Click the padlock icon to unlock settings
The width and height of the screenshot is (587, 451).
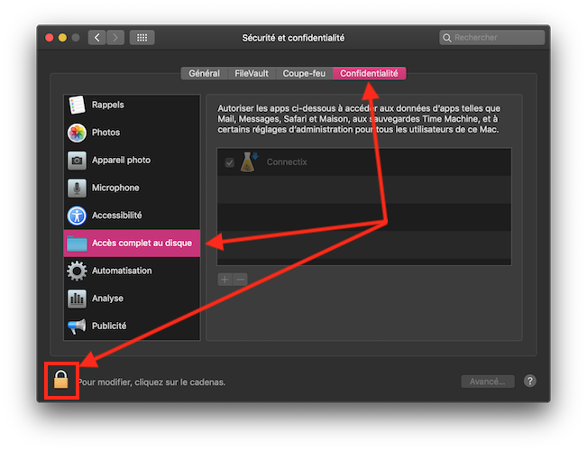coord(61,381)
